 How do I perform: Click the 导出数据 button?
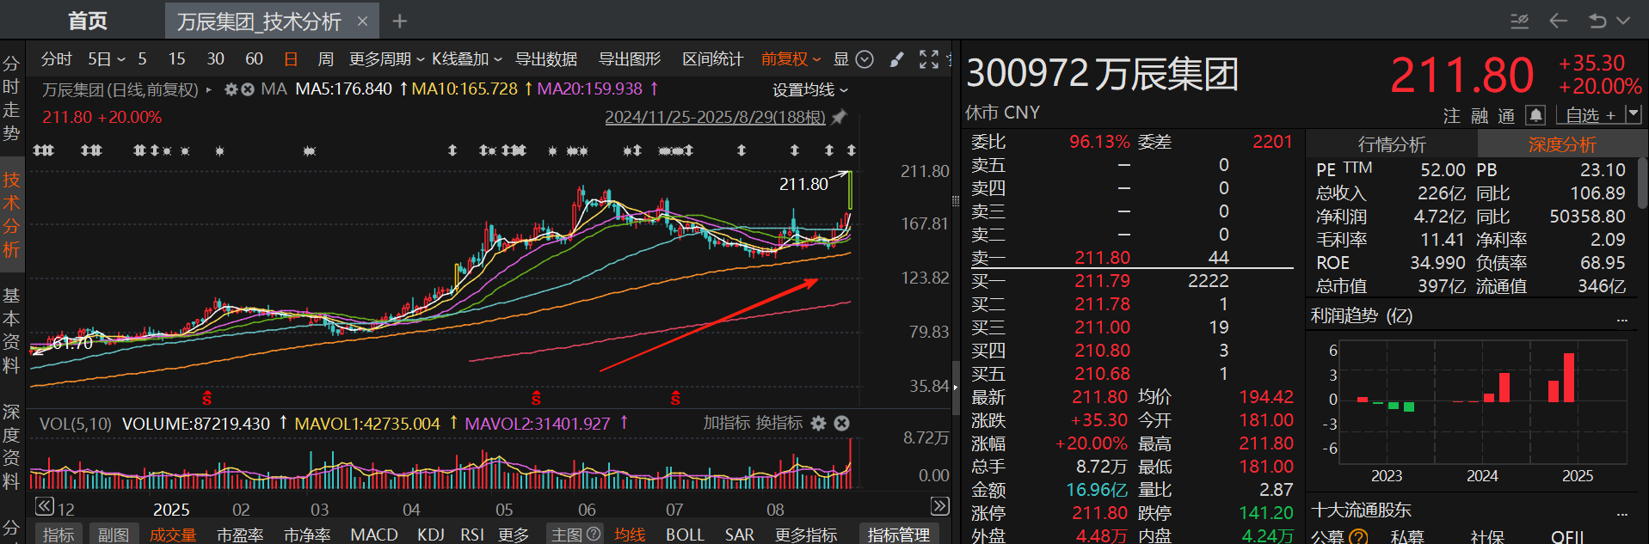tap(545, 59)
